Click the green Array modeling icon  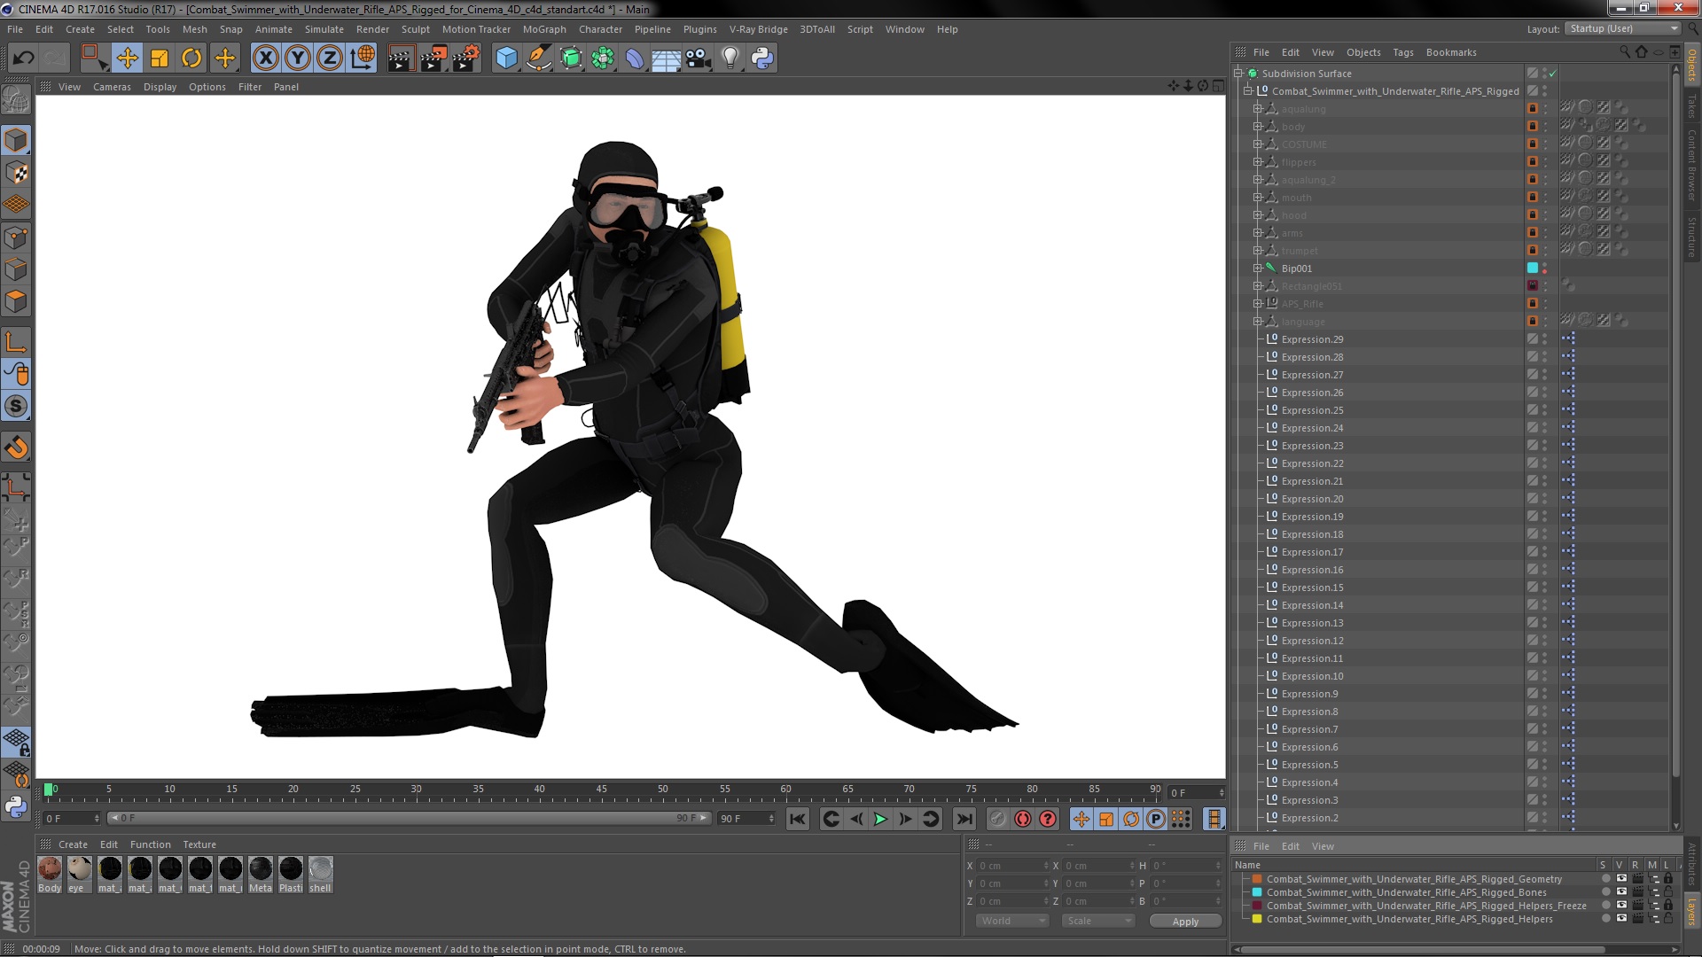[x=603, y=58]
